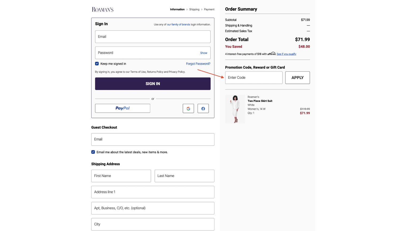Click the Affirm logo in payment info

[272, 54]
